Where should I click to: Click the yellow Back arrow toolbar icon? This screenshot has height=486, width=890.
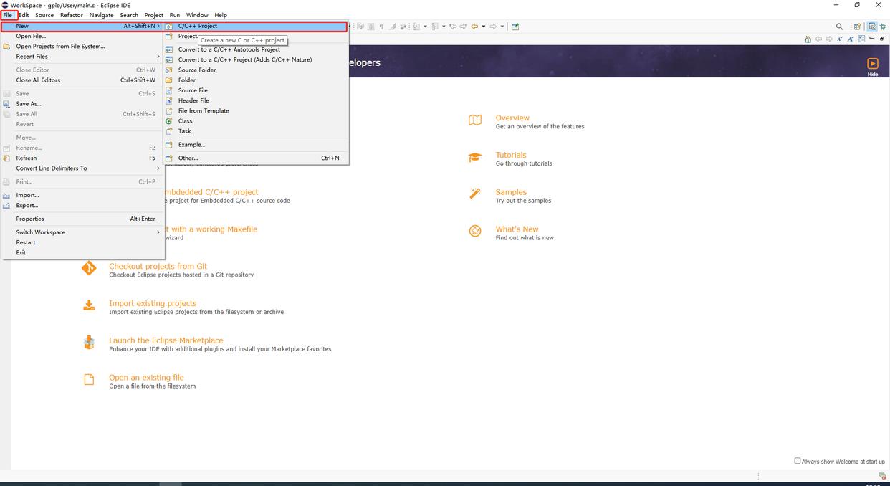pos(474,27)
